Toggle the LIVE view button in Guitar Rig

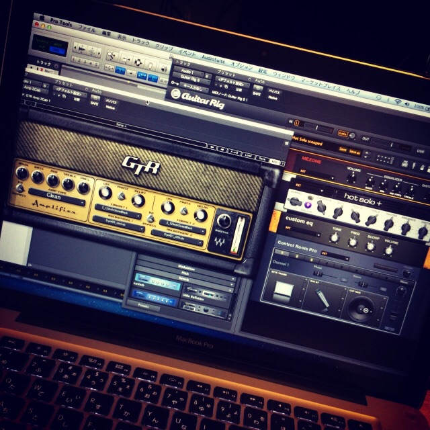(421, 151)
